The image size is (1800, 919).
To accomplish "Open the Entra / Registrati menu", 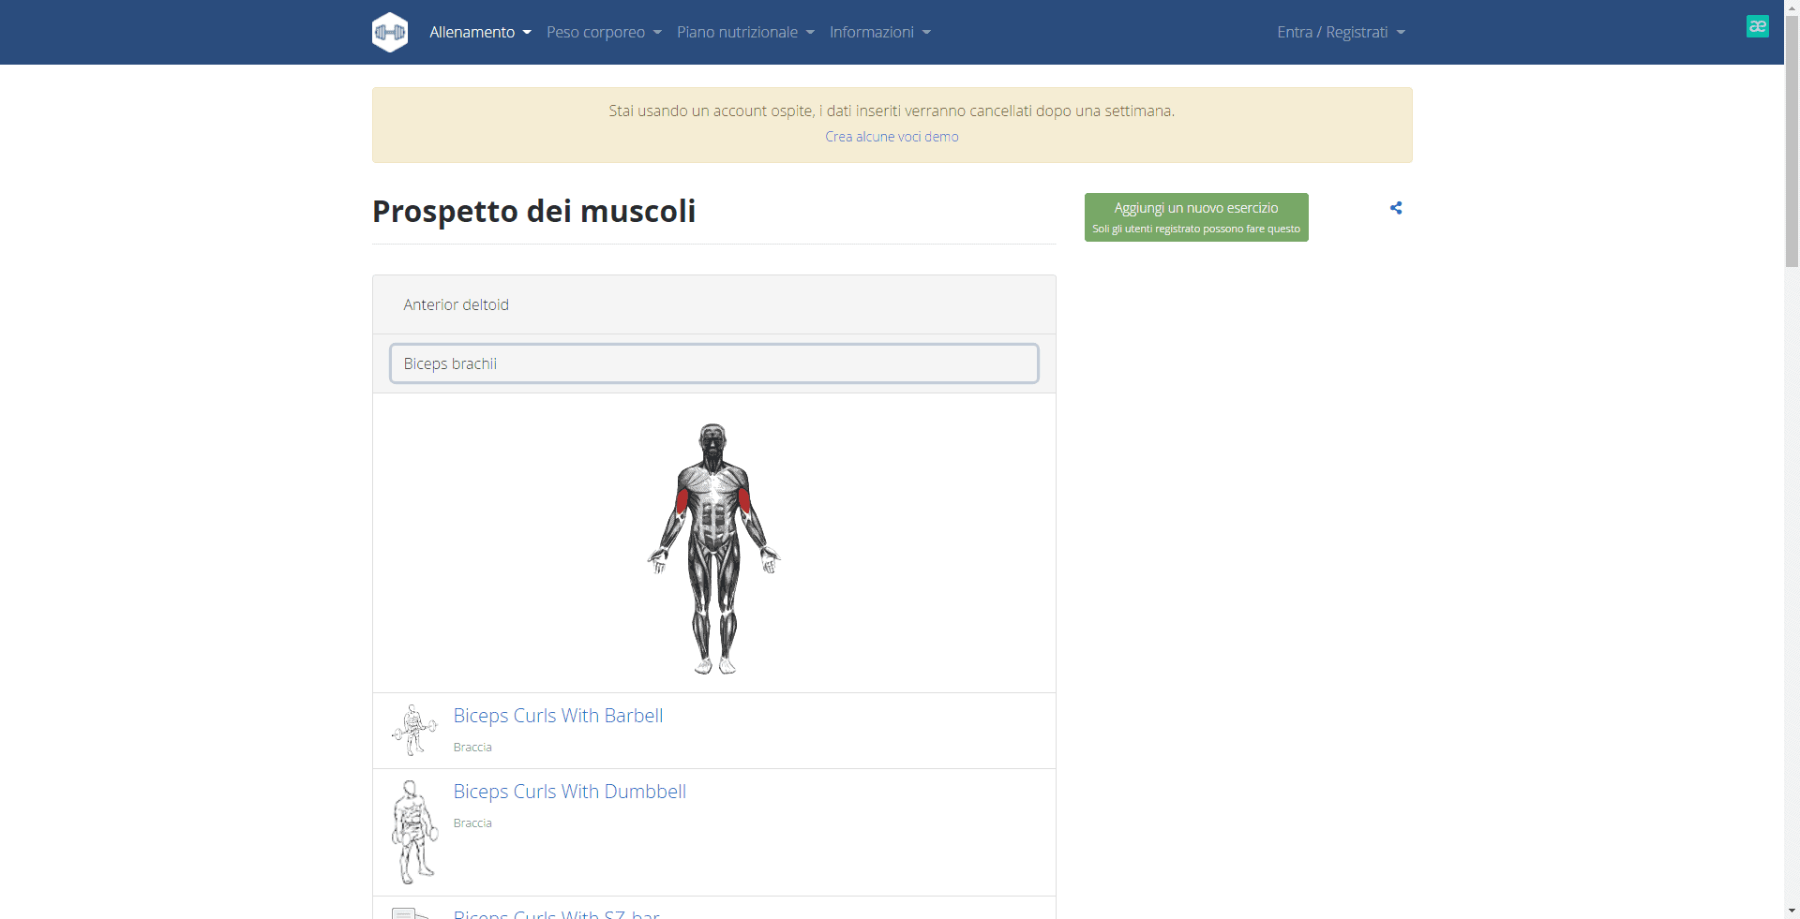I will coord(1341,32).
